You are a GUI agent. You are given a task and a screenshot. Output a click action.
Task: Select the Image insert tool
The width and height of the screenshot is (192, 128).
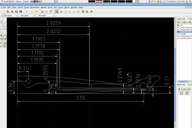(5, 39)
